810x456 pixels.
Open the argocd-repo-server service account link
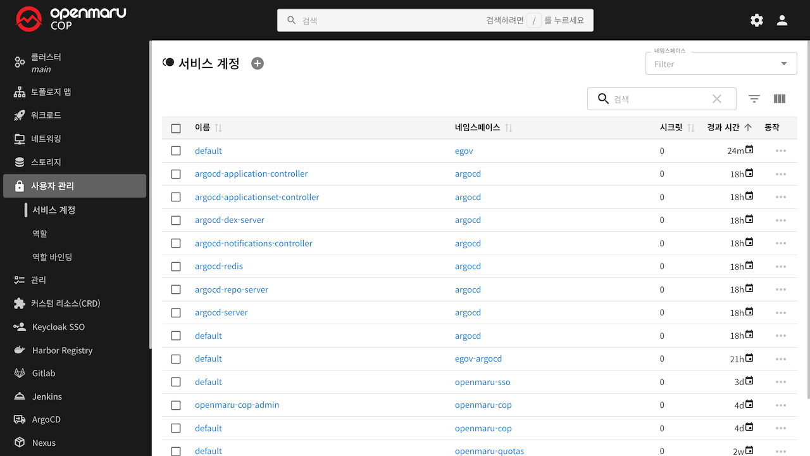click(x=232, y=289)
